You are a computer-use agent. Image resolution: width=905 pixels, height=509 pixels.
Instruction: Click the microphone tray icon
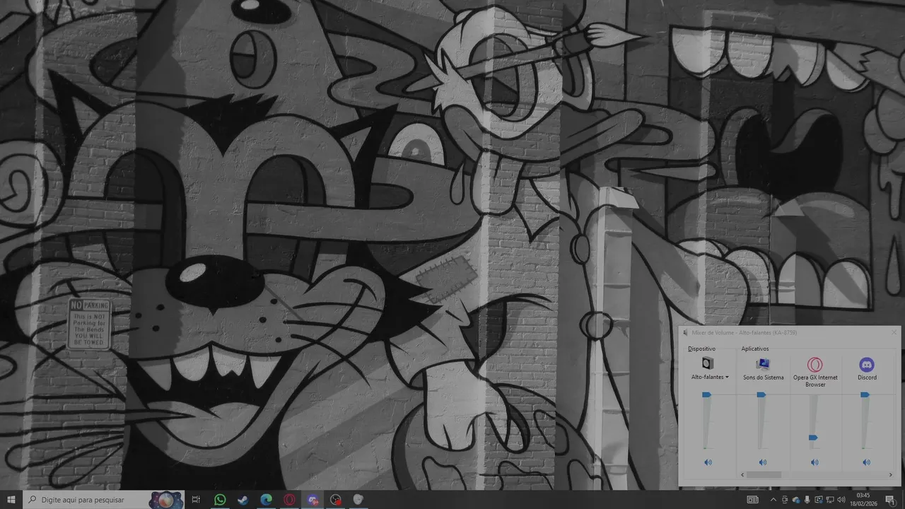click(807, 500)
